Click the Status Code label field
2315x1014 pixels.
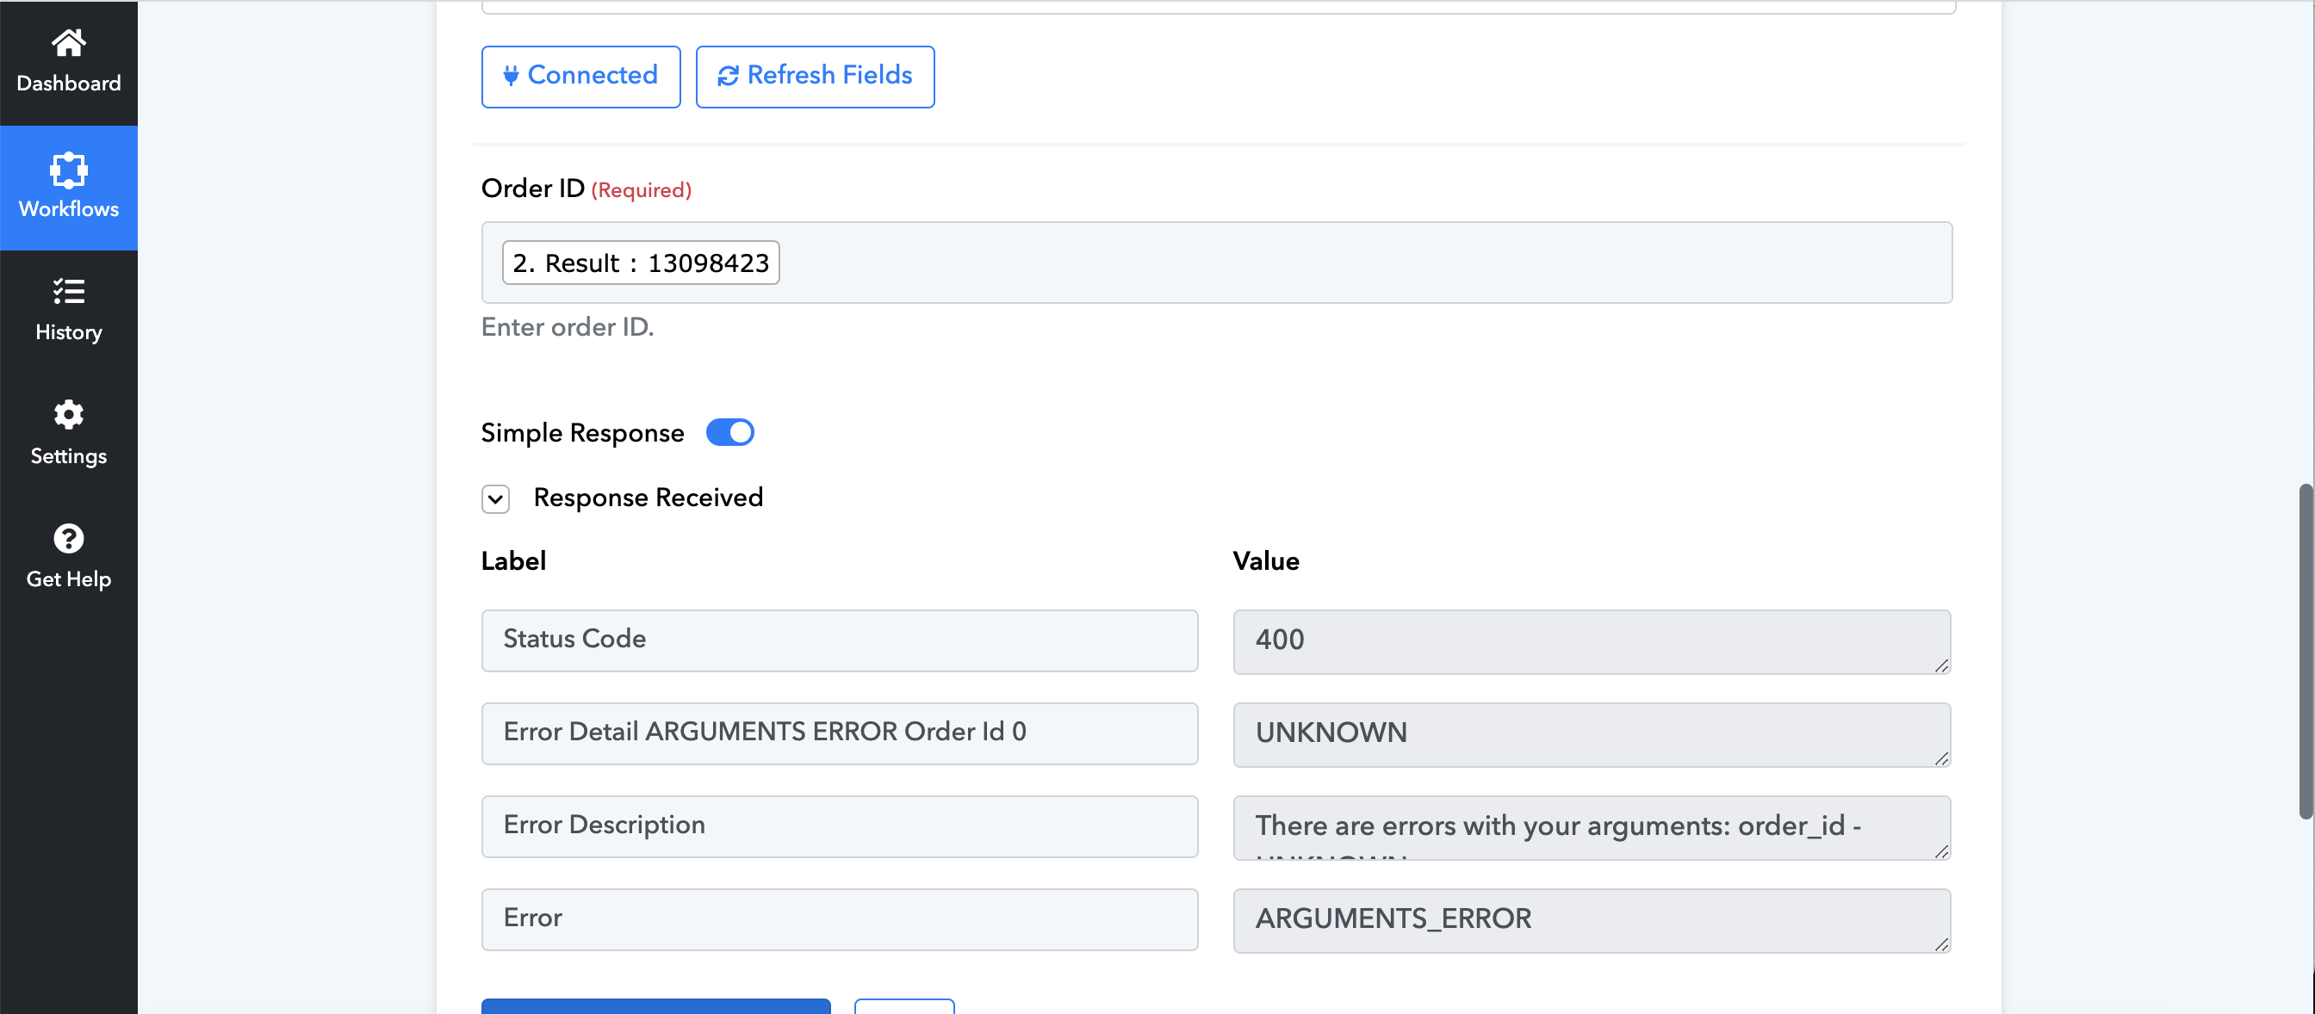pos(840,640)
